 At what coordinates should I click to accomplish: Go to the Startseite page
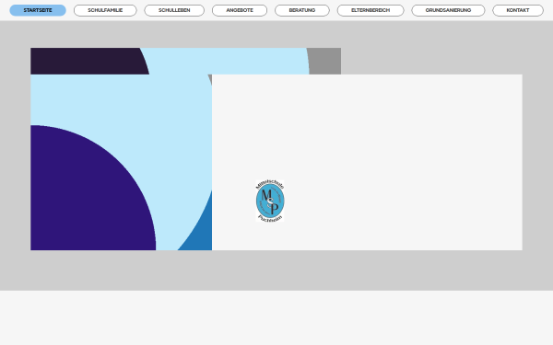point(38,10)
